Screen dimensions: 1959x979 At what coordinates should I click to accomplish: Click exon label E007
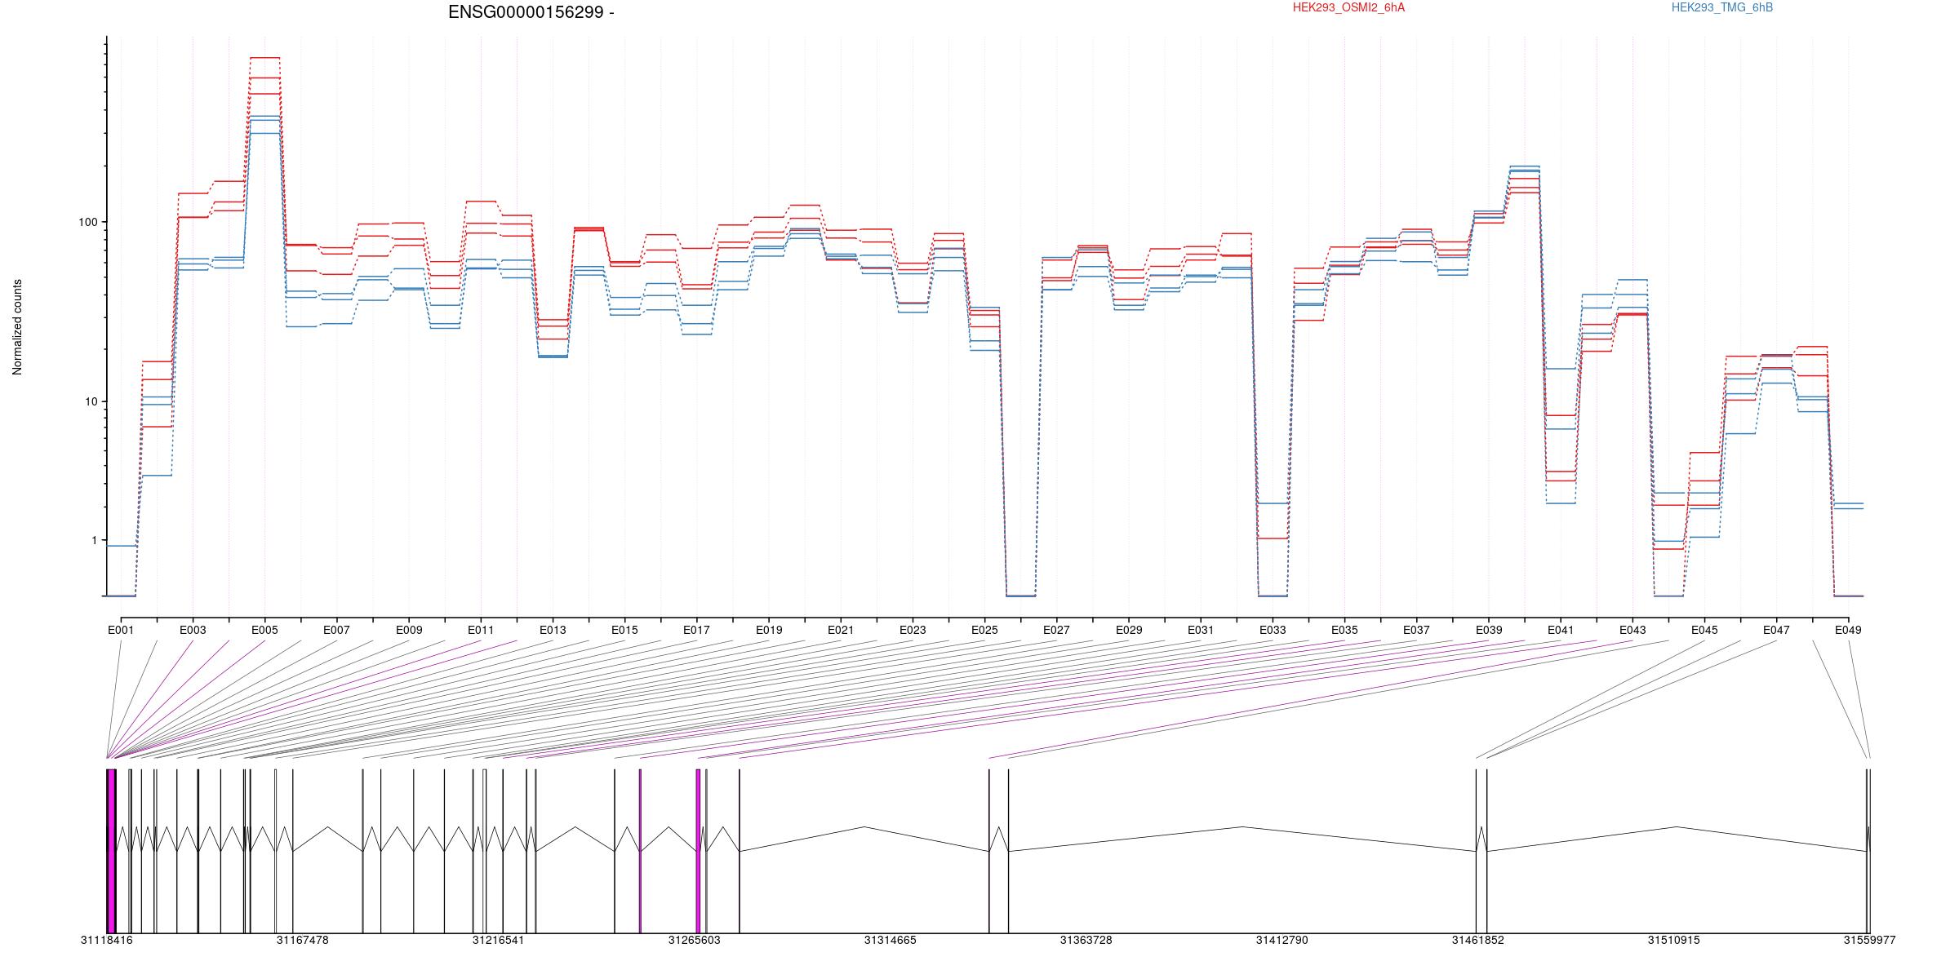[x=336, y=630]
